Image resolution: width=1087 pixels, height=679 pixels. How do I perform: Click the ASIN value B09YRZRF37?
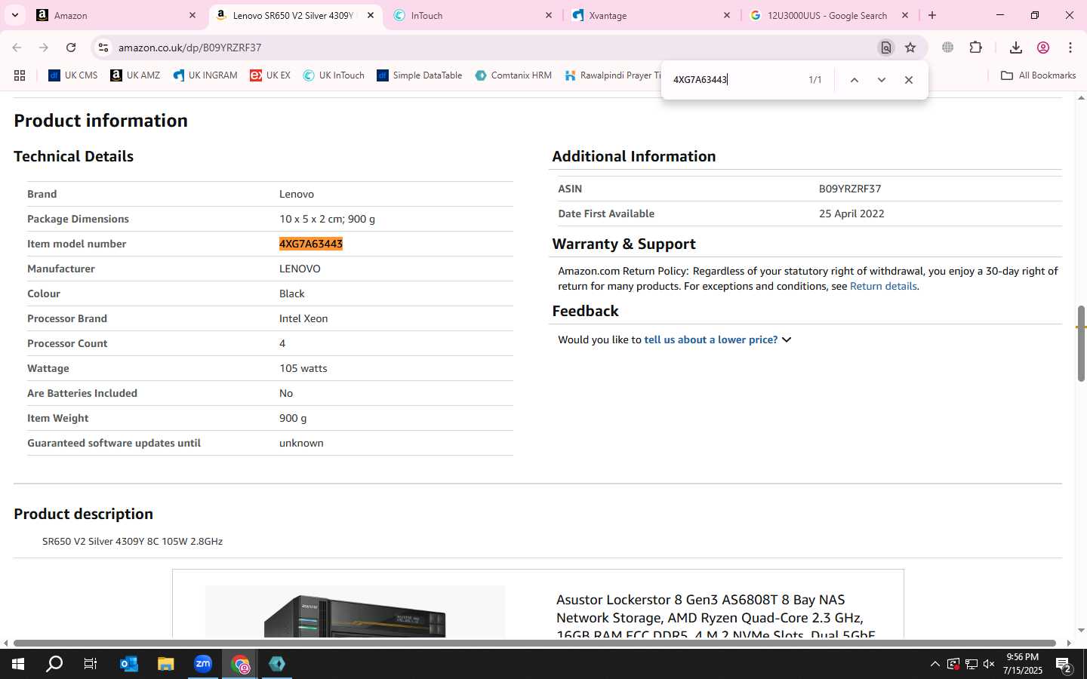(x=850, y=189)
